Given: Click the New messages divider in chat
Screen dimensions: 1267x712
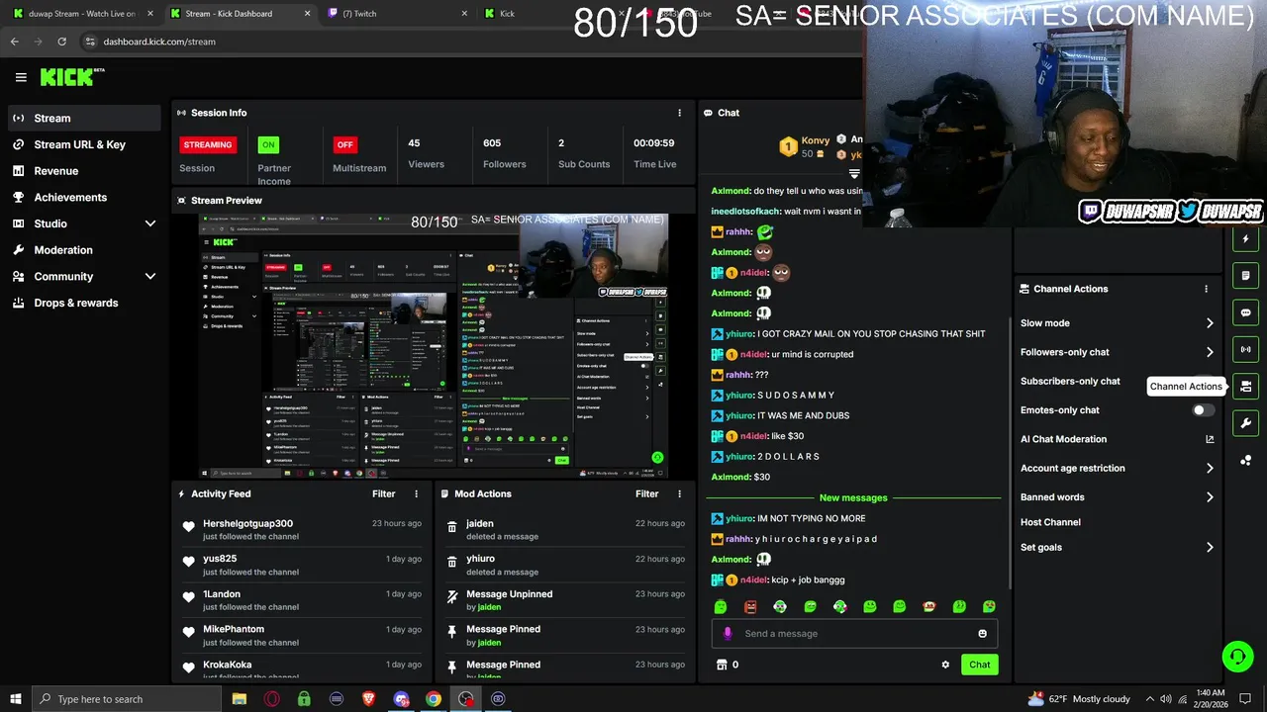Looking at the screenshot, I should 853,497.
